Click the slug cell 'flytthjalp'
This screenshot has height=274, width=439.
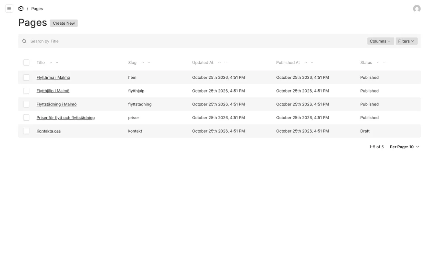point(136,91)
